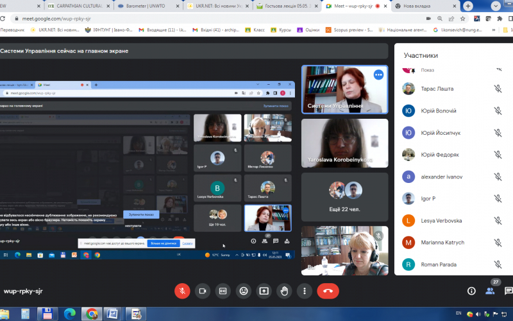Open Microsoft Word from the taskbar
This screenshot has width=513, height=321.
point(112,314)
